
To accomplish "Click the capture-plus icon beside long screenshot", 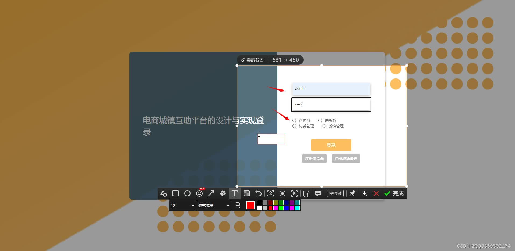I will coord(306,193).
